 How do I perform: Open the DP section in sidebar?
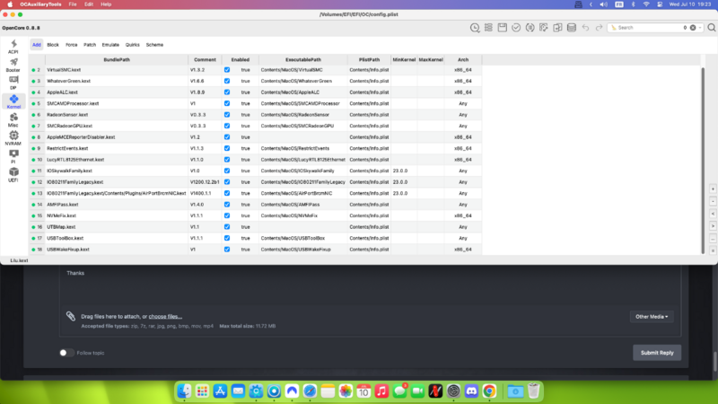click(13, 83)
